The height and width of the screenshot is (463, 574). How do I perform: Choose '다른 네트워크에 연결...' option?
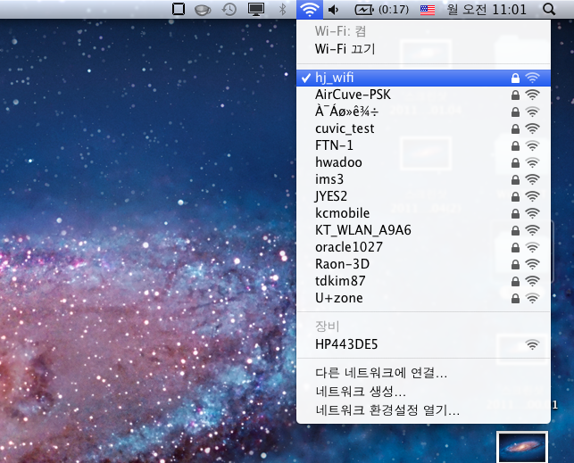423,373
